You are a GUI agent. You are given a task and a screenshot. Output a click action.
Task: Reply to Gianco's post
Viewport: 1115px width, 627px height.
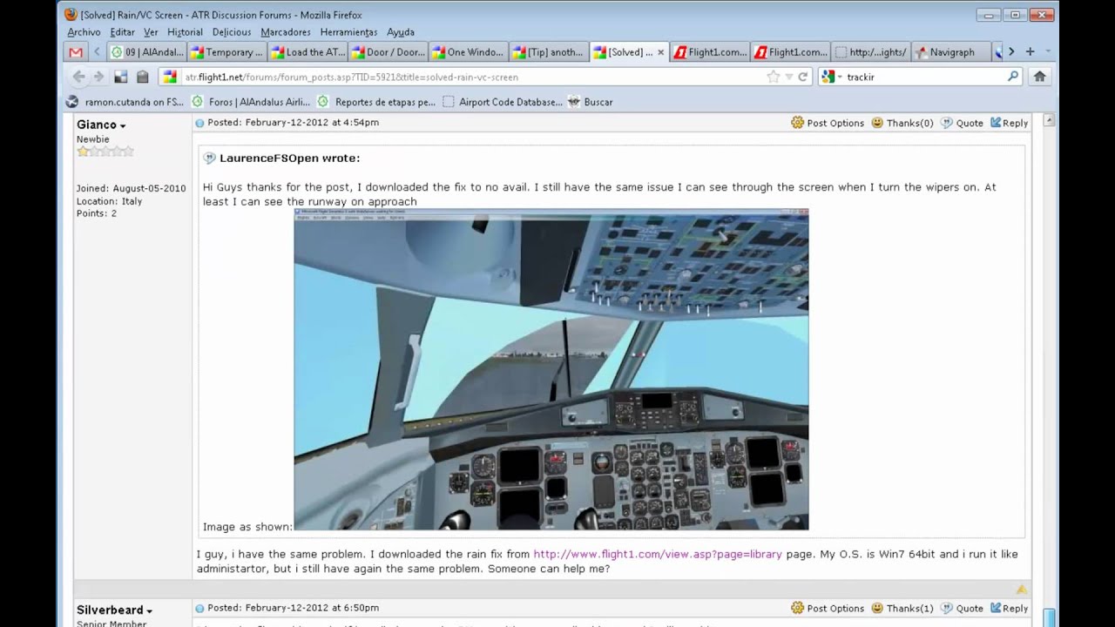tap(1010, 123)
